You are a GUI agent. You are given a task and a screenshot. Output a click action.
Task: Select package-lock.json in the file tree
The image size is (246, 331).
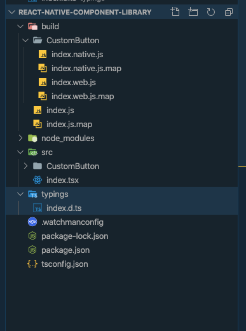coord(122,236)
